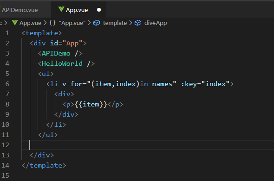The width and height of the screenshot is (274, 181).
Task: Click the Vue icon in breadcrumb path
Action: pyautogui.click(x=15, y=23)
